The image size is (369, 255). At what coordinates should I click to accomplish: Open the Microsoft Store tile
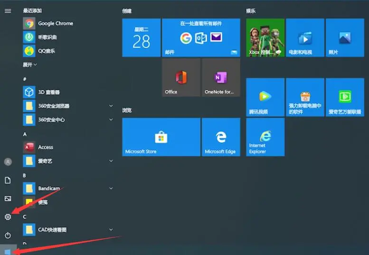click(161, 137)
